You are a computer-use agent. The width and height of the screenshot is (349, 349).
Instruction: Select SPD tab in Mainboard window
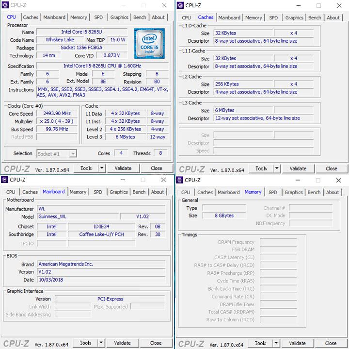[98, 192]
